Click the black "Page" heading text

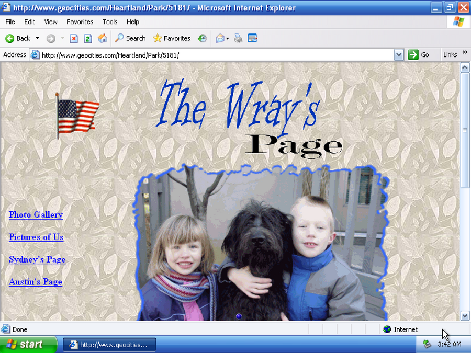[294, 146]
